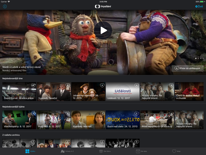Toggle favorite heart on Vyprávěj: Mácháč
Image resolution: width=206 pixels, height=155 pixels.
pos(102,114)
